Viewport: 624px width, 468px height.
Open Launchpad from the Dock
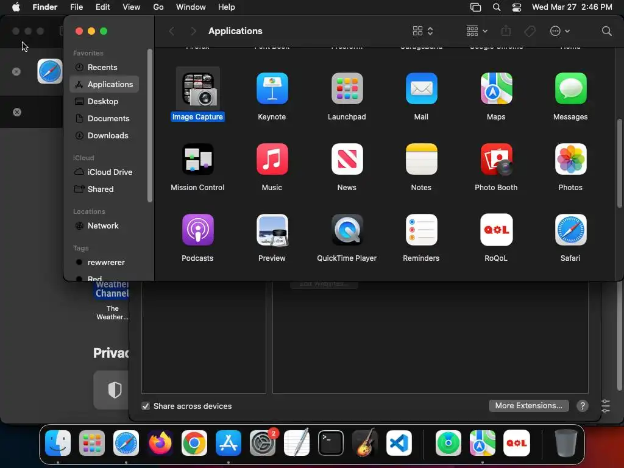click(92, 443)
